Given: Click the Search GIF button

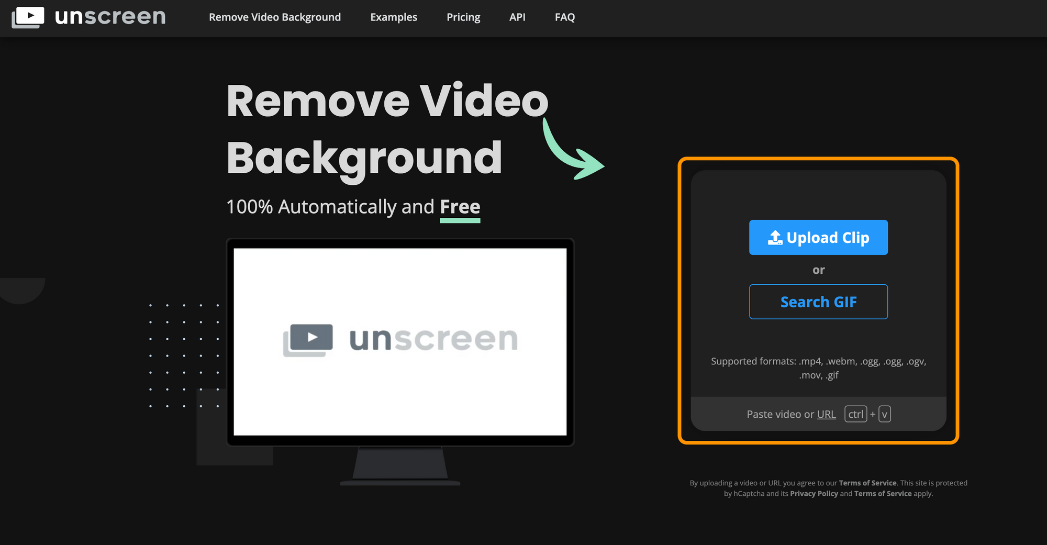Looking at the screenshot, I should [x=818, y=302].
